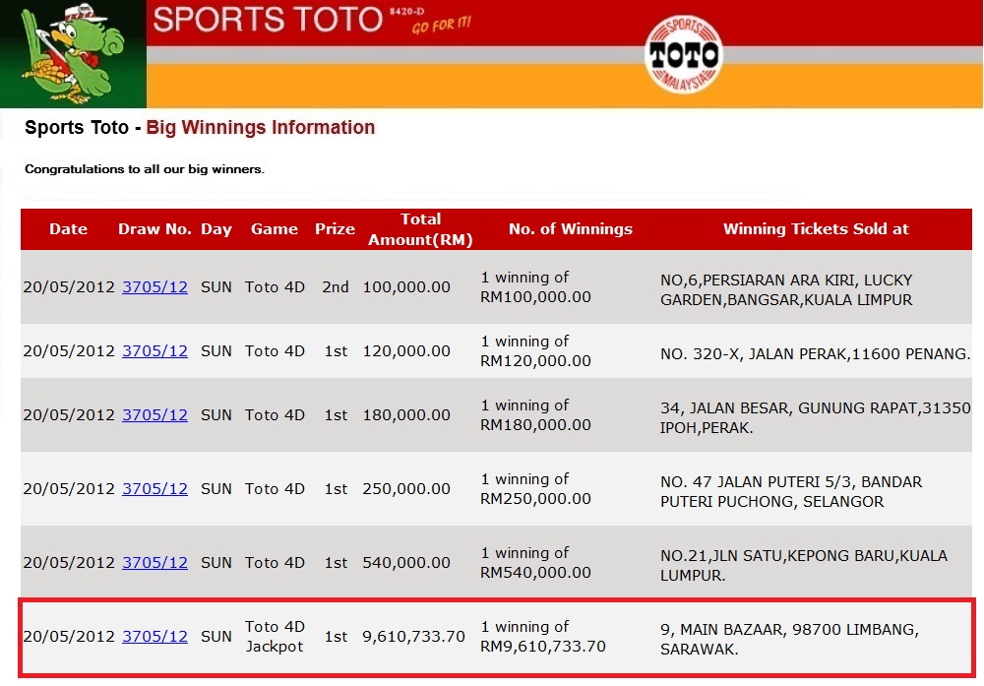This screenshot has width=984, height=686.
Task: Click Winning Tickets Sold at header
Action: click(x=816, y=229)
